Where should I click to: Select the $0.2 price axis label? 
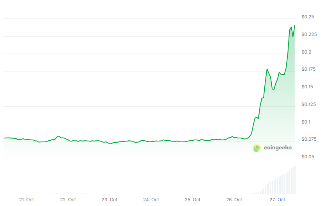tap(307, 52)
